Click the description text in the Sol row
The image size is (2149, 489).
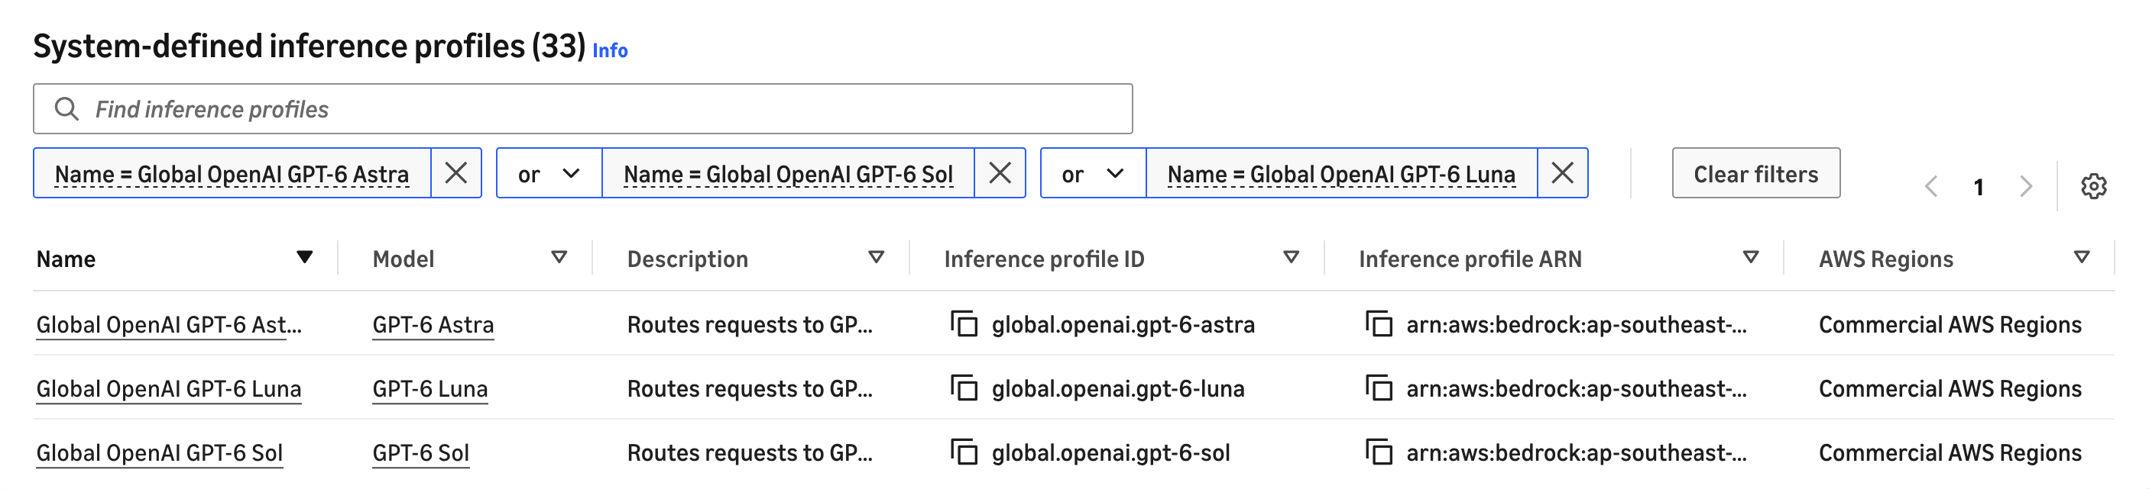749,452
